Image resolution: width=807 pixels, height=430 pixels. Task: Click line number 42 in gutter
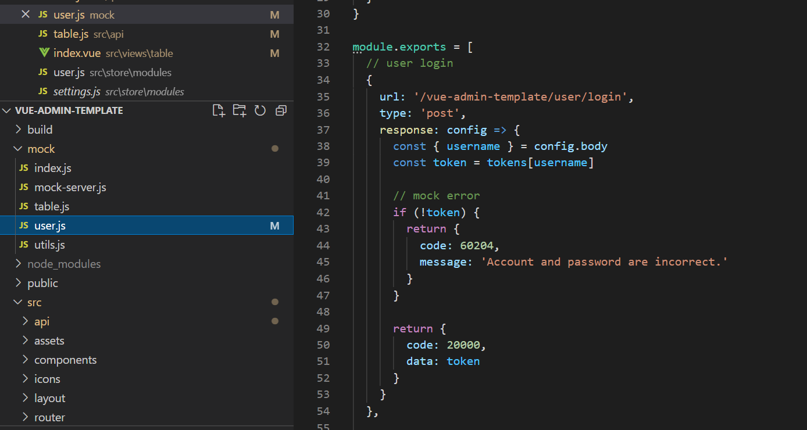tap(323, 212)
